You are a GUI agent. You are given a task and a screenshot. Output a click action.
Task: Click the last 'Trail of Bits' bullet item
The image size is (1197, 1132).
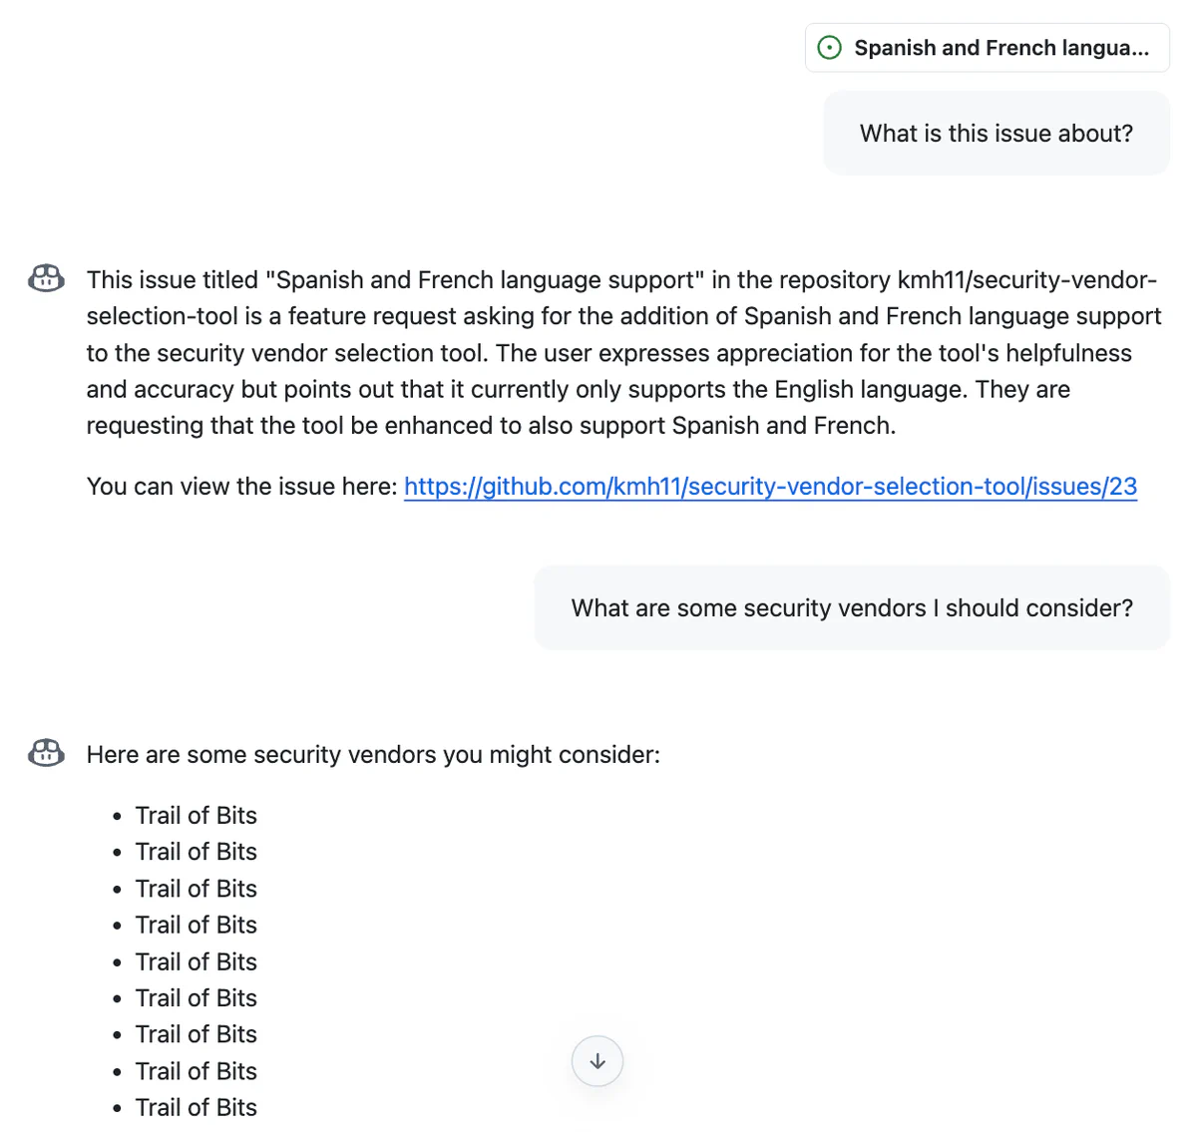coord(196,1107)
